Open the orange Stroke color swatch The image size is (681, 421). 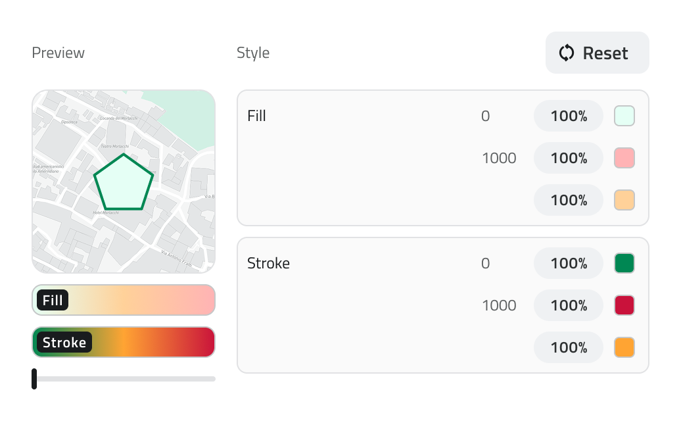[x=624, y=347]
